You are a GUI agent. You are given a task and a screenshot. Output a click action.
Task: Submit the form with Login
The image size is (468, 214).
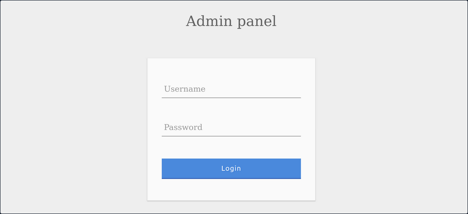pyautogui.click(x=231, y=169)
